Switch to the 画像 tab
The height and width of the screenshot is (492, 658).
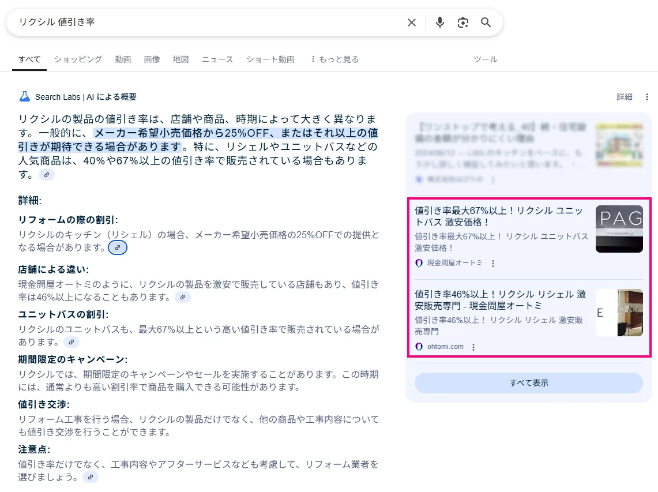pos(152,59)
